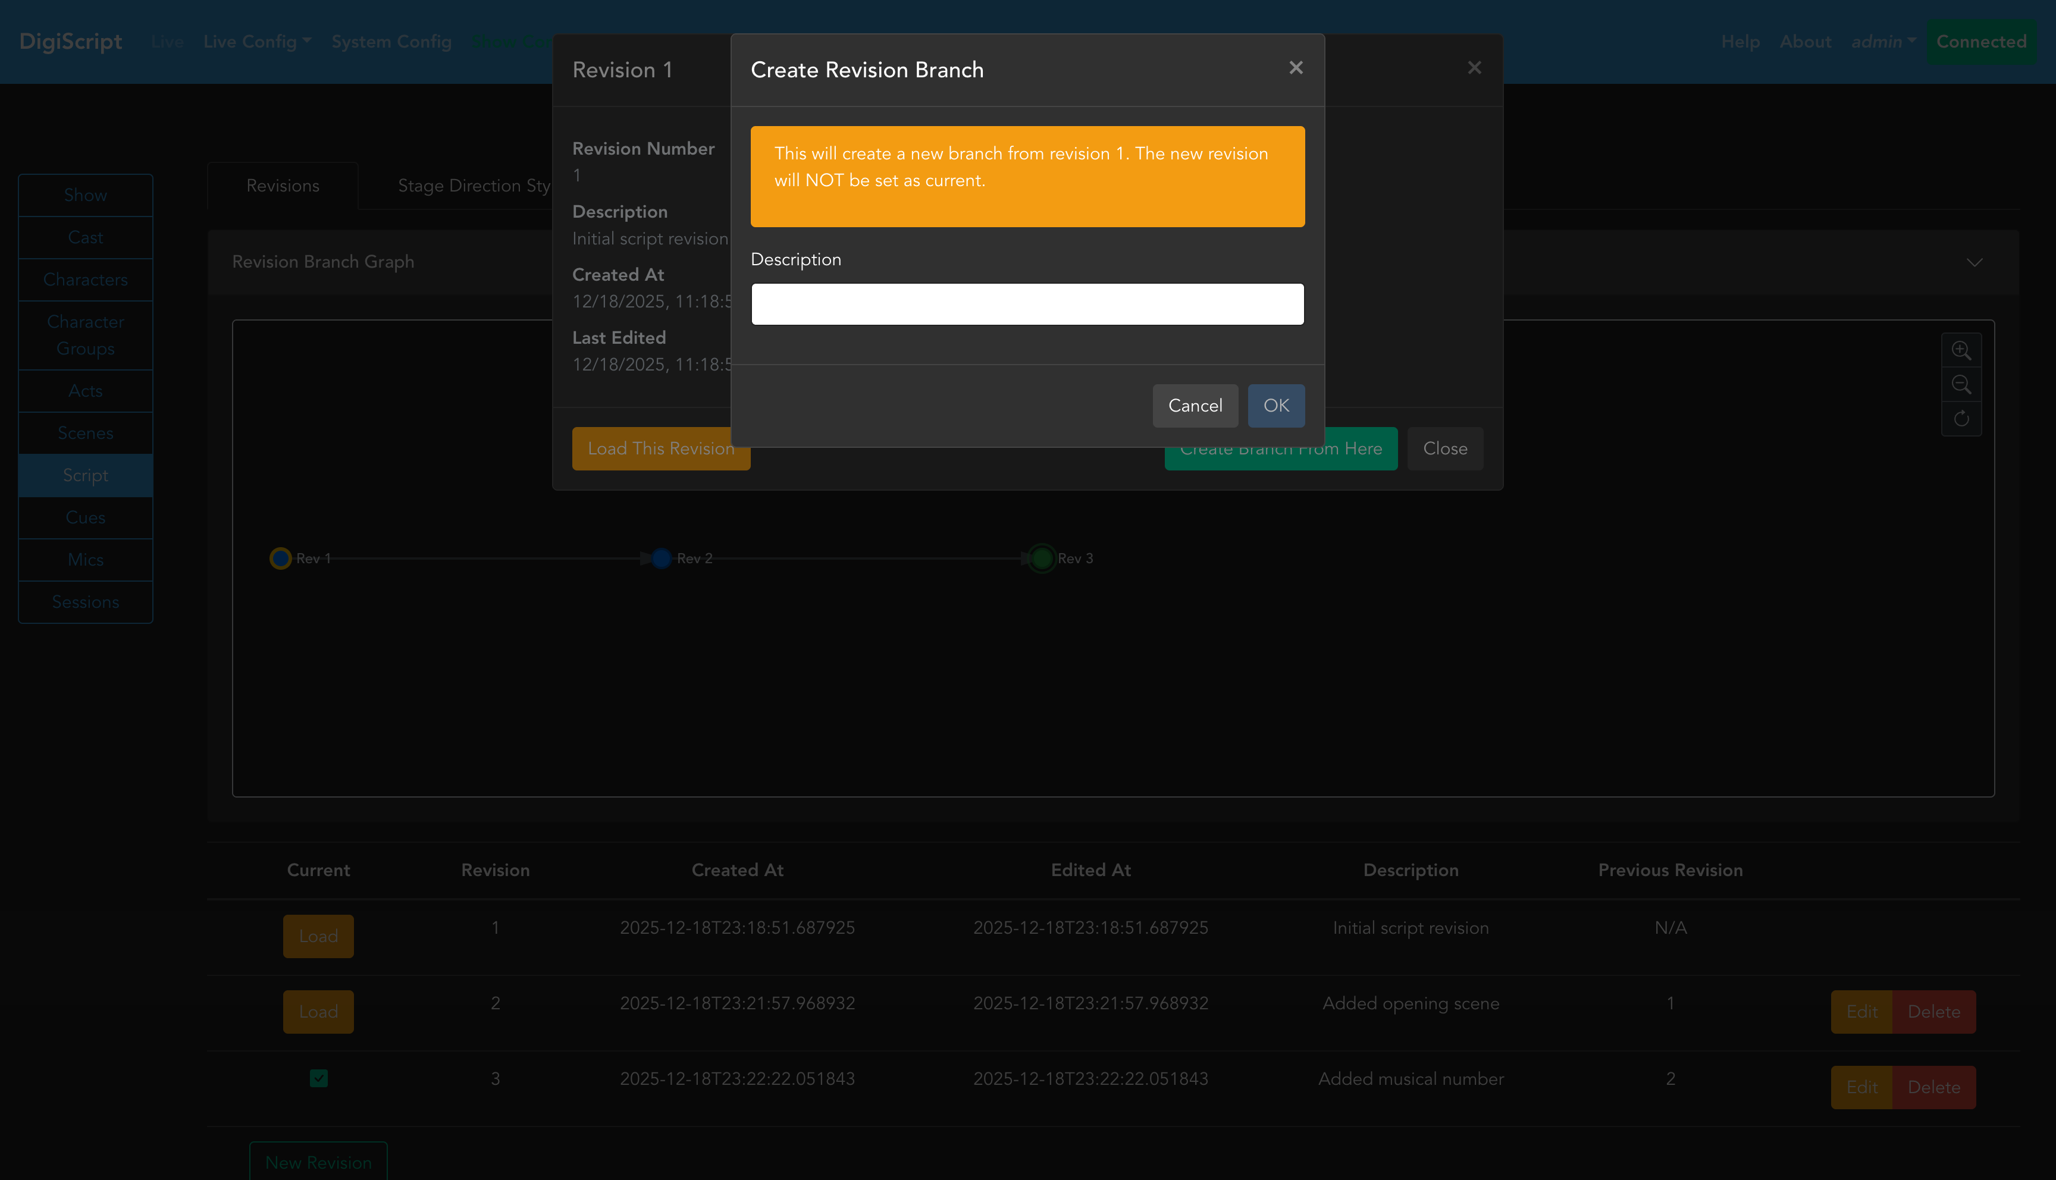
Task: Click the zoom in graph icon
Action: [x=1960, y=350]
